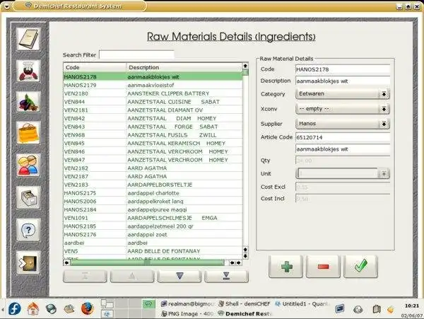Screen dimensions: 424x319
Task: Open the Xconv dropdown showing empty
Action: (x=343, y=109)
